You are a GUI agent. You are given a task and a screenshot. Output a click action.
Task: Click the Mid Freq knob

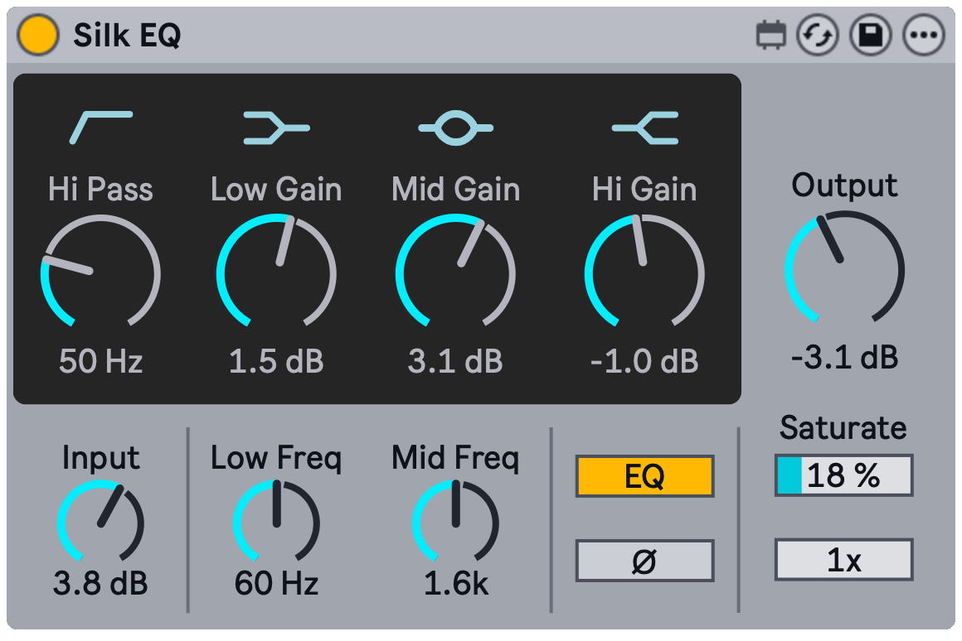tap(456, 522)
